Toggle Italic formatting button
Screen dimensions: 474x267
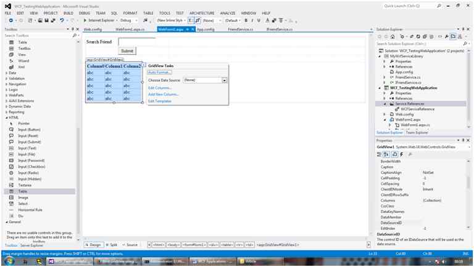click(x=252, y=20)
